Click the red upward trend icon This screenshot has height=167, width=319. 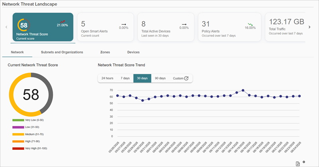coord(62,22)
